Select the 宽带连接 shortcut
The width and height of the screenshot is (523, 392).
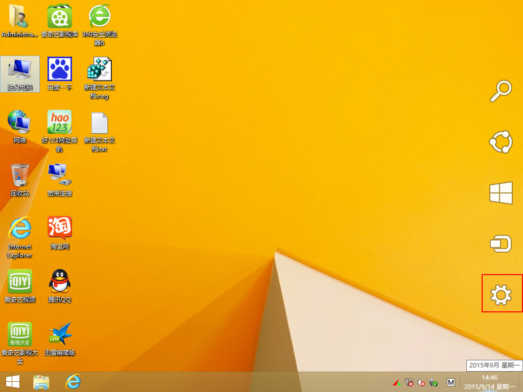[60, 180]
